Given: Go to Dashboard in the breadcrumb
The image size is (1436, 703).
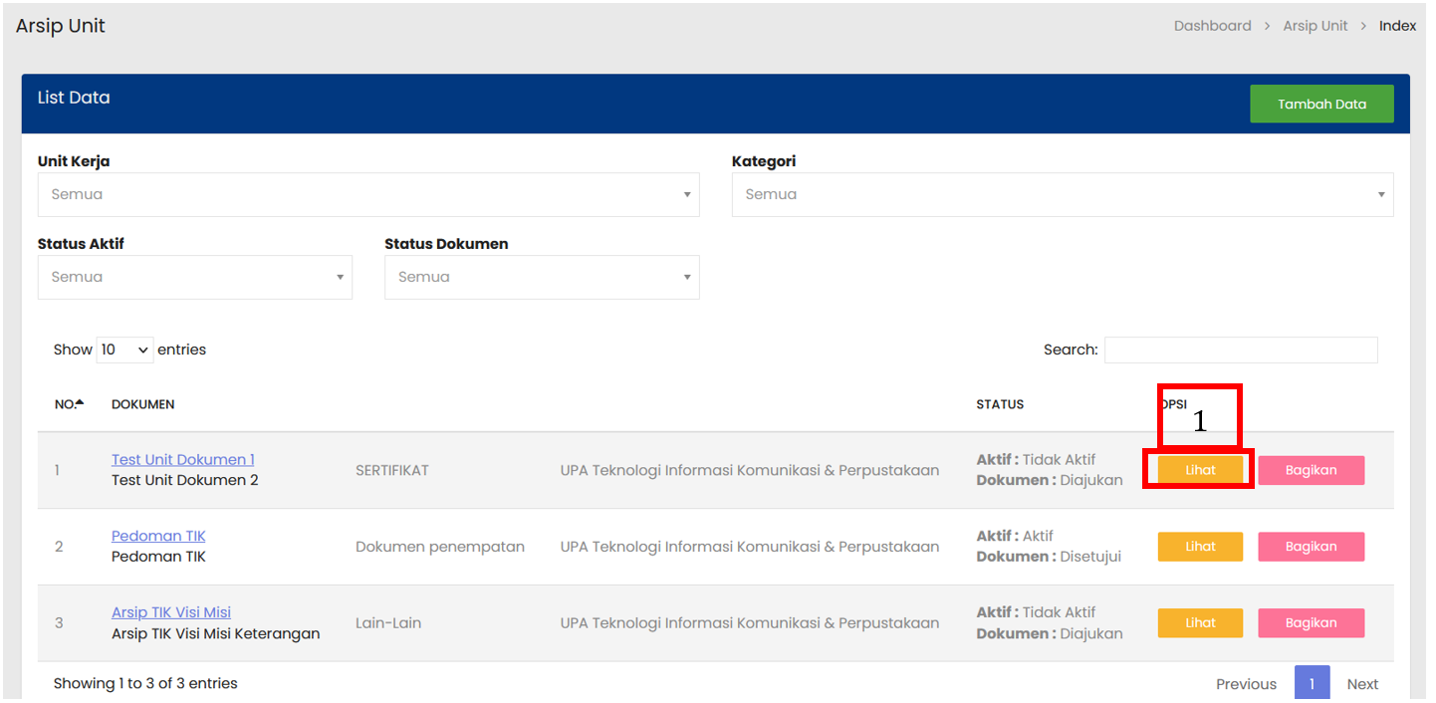Looking at the screenshot, I should coord(1212,26).
